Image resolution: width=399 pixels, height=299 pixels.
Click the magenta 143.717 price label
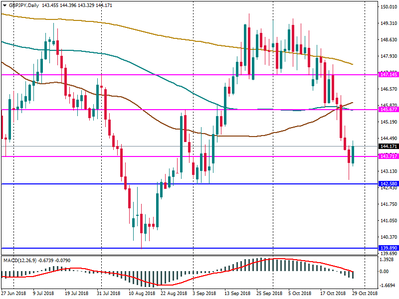tap(387, 156)
